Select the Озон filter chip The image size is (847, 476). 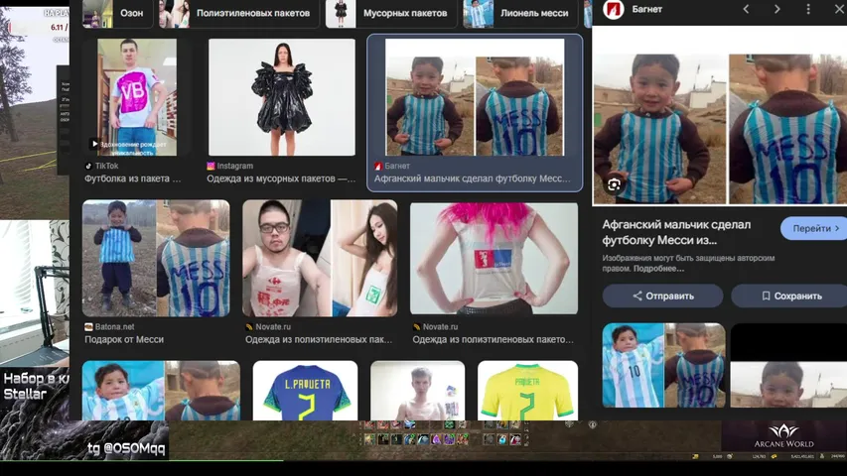click(117, 13)
